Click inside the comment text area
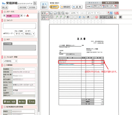This screenshot has width=132, height=115. point(20,26)
